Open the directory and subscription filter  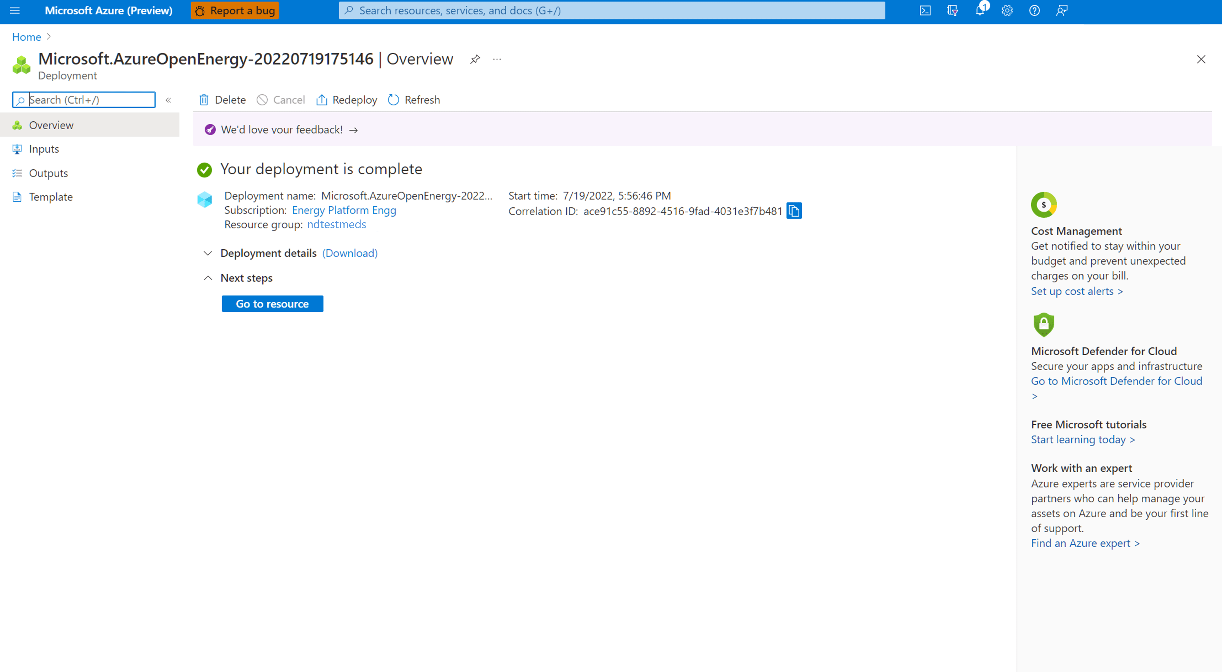(x=952, y=10)
